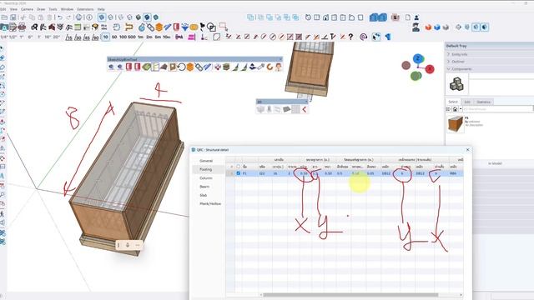Image resolution: width=534 pixels, height=300 pixels.
Task: Click the Undo arrow icon
Action: pos(60,17)
